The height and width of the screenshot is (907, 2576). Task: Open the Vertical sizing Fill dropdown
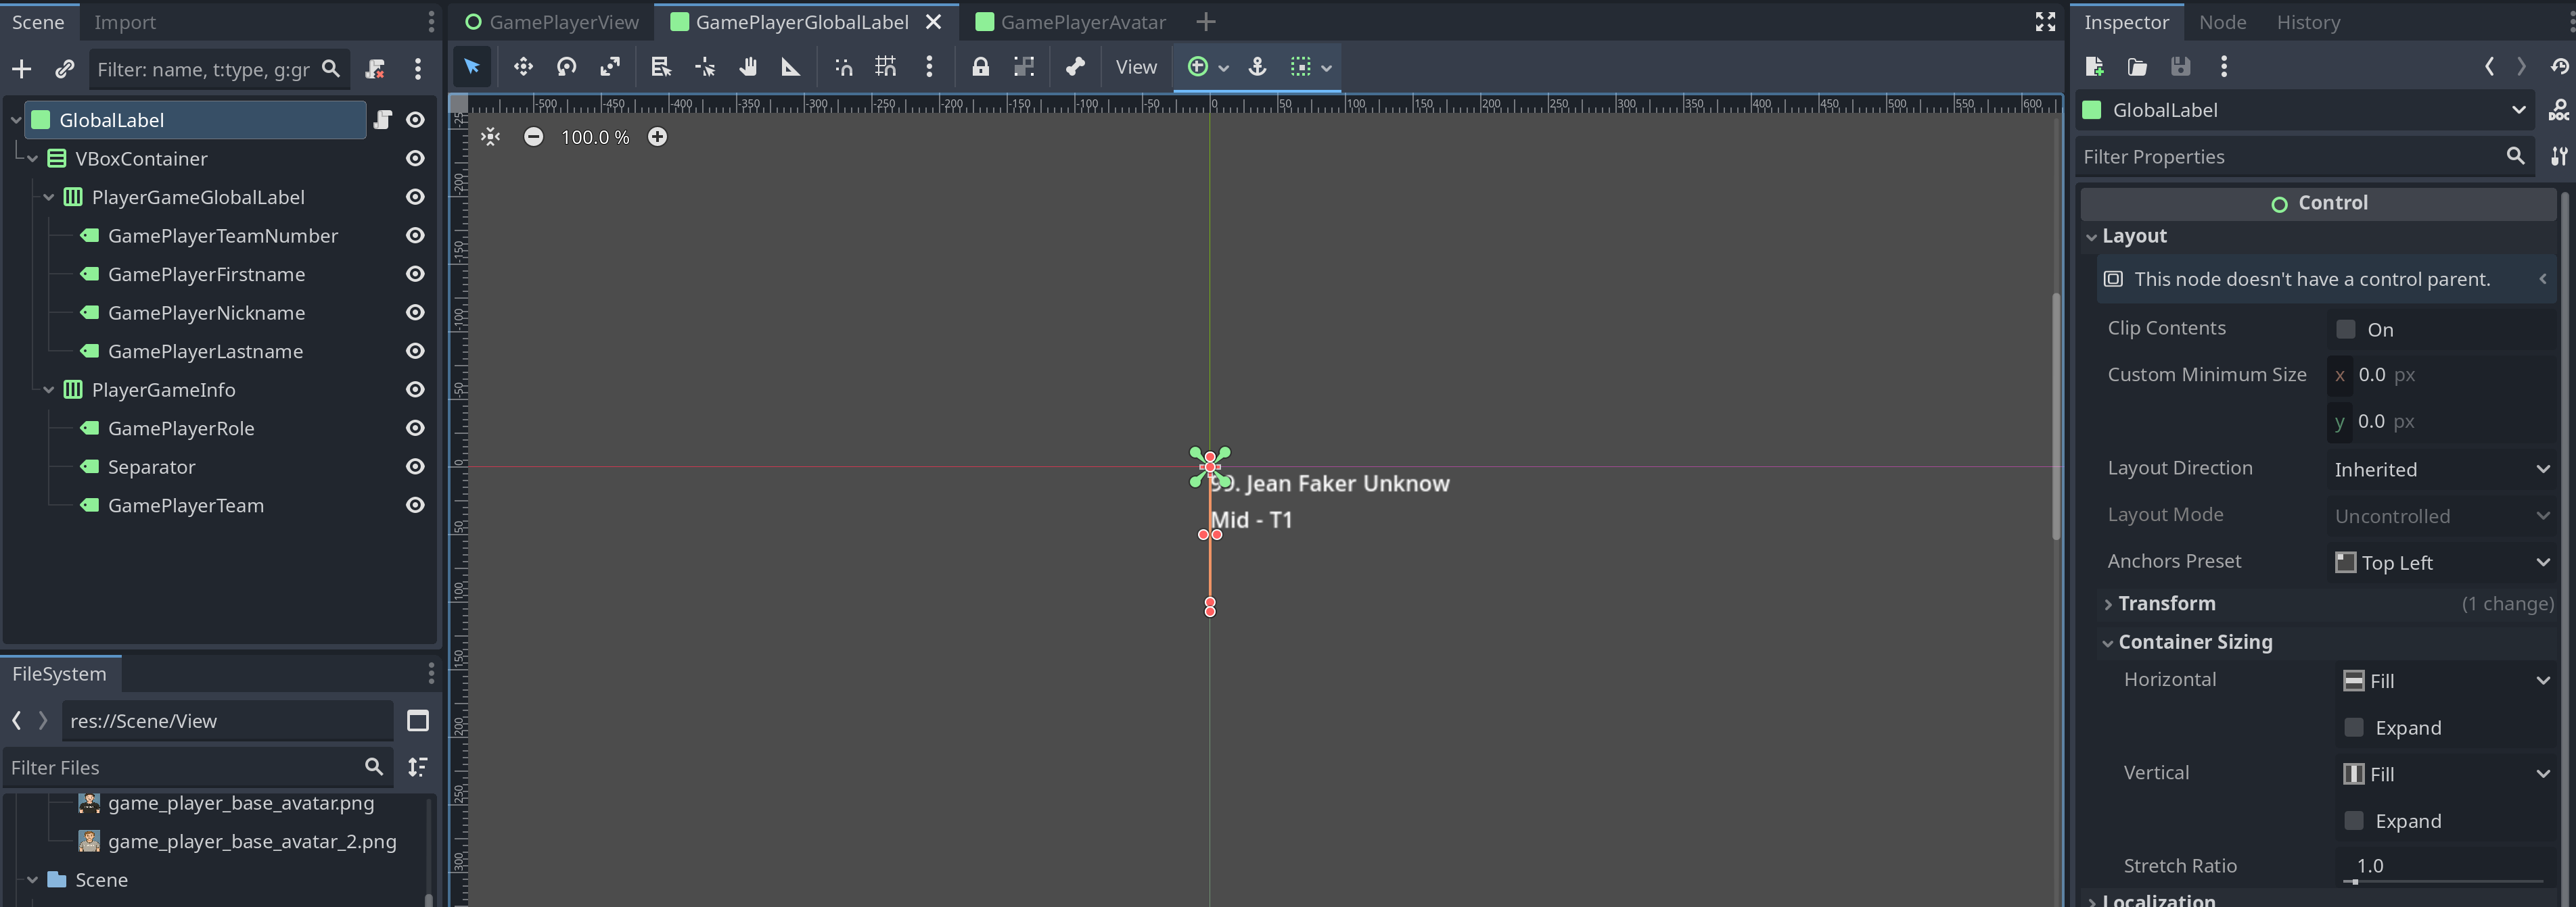2445,773
